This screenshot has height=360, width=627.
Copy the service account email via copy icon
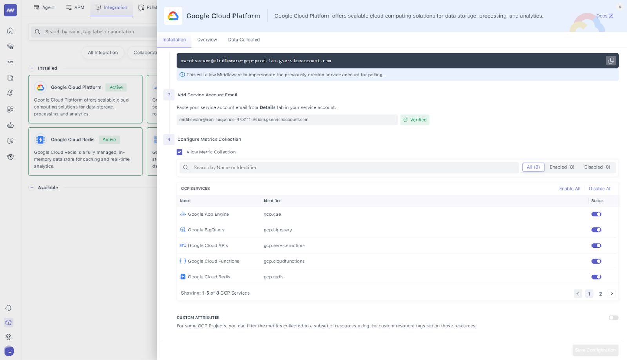(611, 60)
